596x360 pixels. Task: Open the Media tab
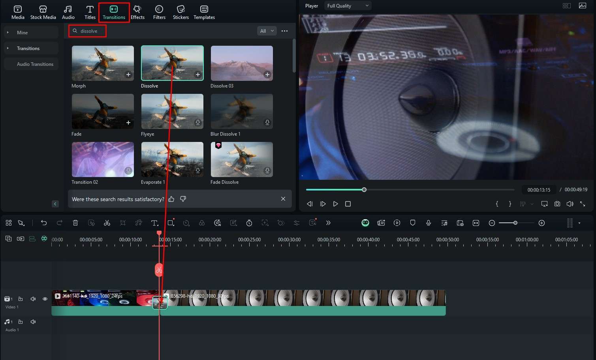coord(18,12)
